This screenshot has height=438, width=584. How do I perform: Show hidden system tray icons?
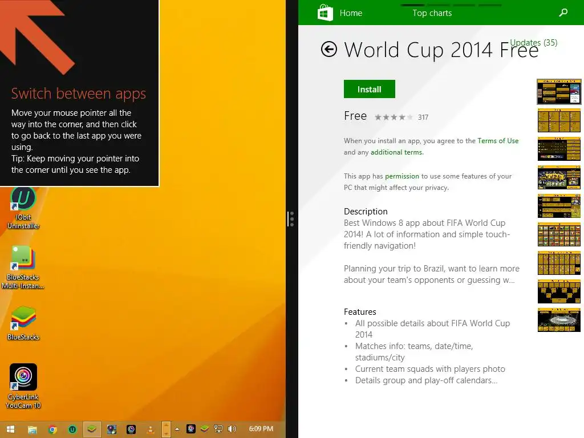click(x=177, y=429)
